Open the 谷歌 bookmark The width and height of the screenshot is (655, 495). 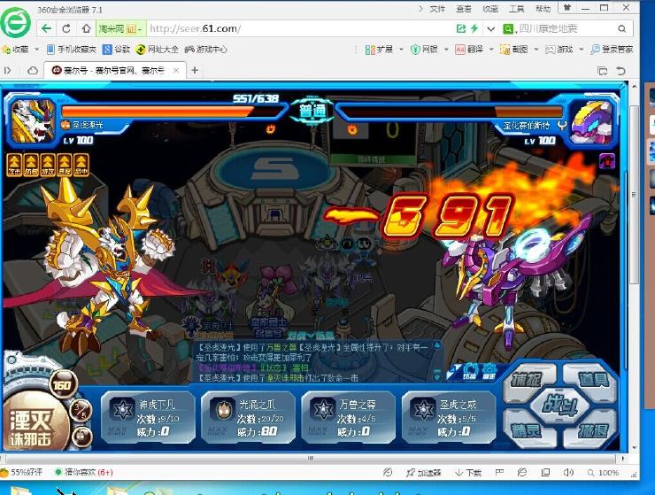tap(117, 50)
